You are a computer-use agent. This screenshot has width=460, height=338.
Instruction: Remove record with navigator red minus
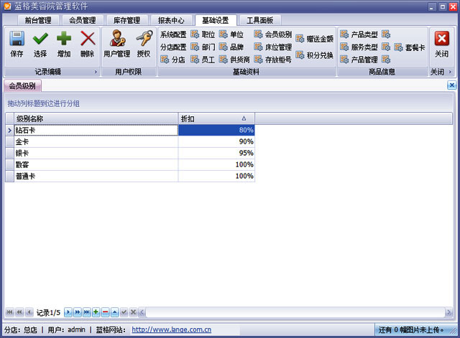click(x=106, y=312)
